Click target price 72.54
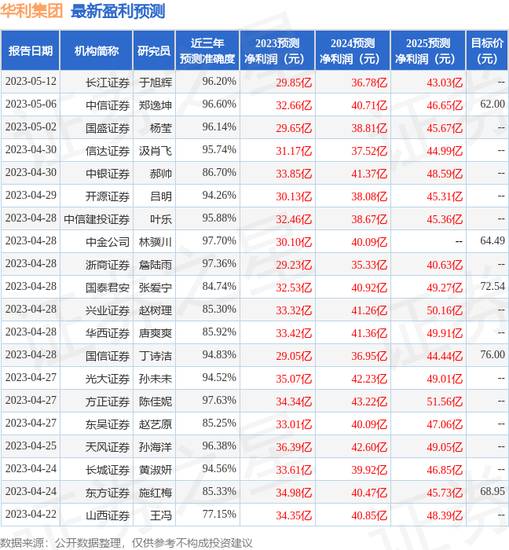 point(493,287)
